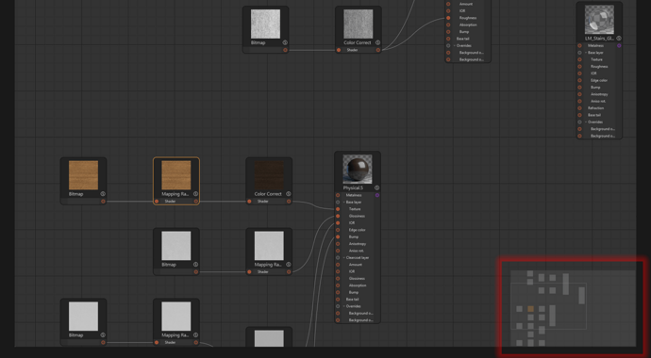Collapse Overrides on the partly visible top material node
Image resolution: width=651 pixels, height=358 pixels.
pyautogui.click(x=455, y=45)
